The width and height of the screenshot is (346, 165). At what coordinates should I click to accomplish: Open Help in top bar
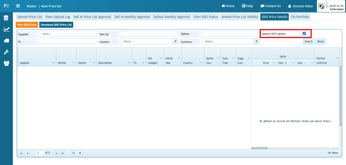(247, 6)
